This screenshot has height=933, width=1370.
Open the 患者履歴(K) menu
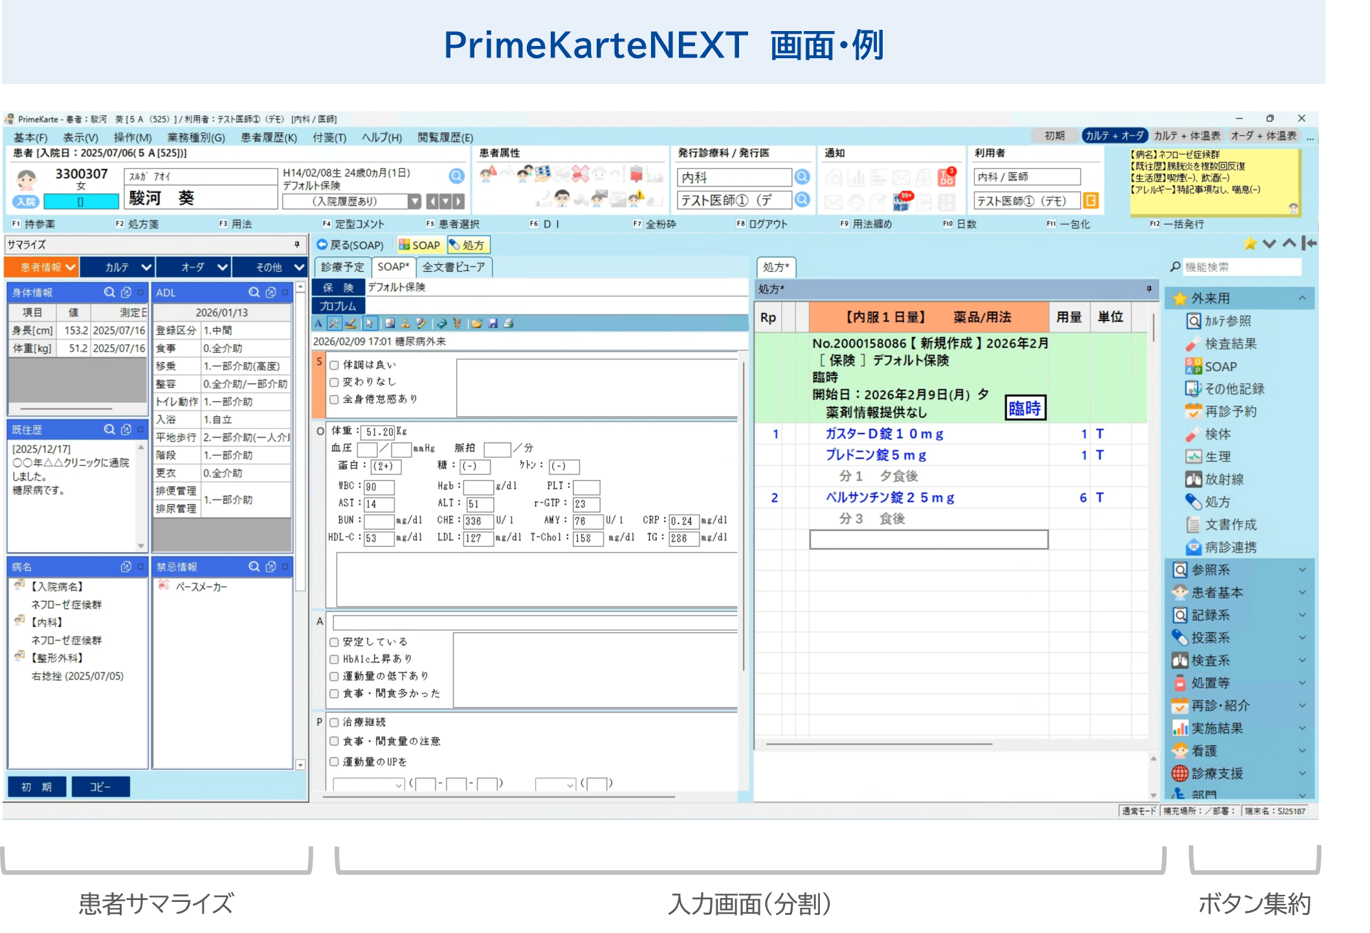269,137
